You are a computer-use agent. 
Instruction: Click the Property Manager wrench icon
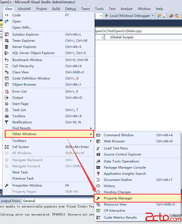coord(98,198)
